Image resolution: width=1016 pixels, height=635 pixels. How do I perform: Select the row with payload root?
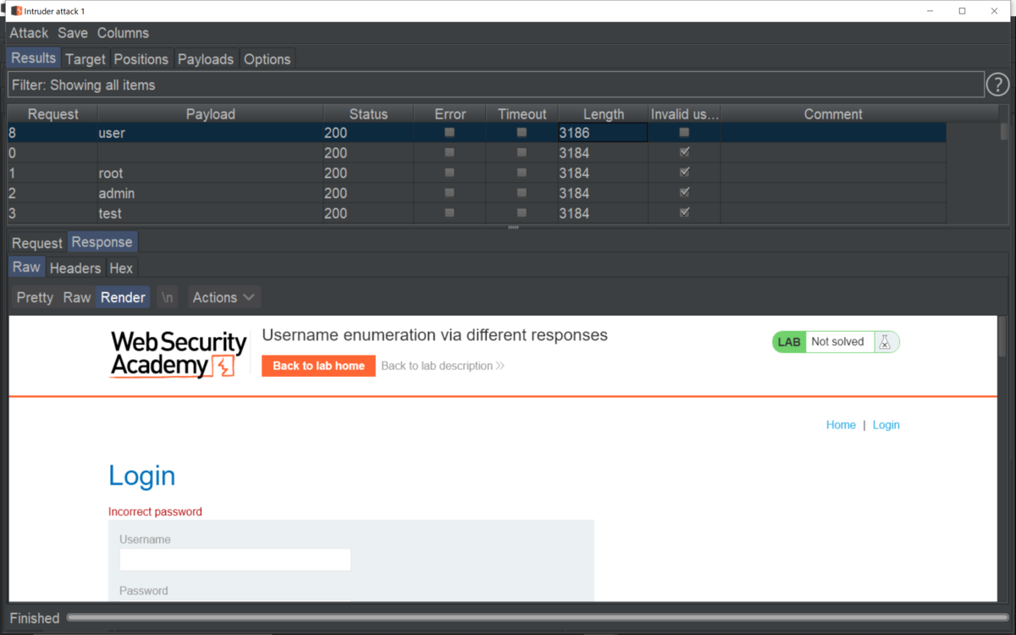click(x=477, y=173)
